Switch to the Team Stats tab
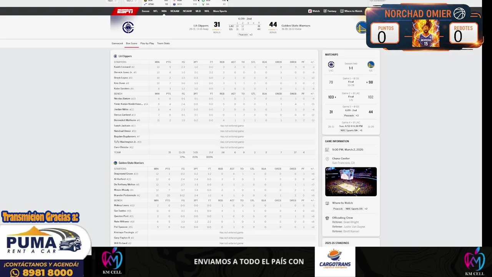 [x=163, y=43]
